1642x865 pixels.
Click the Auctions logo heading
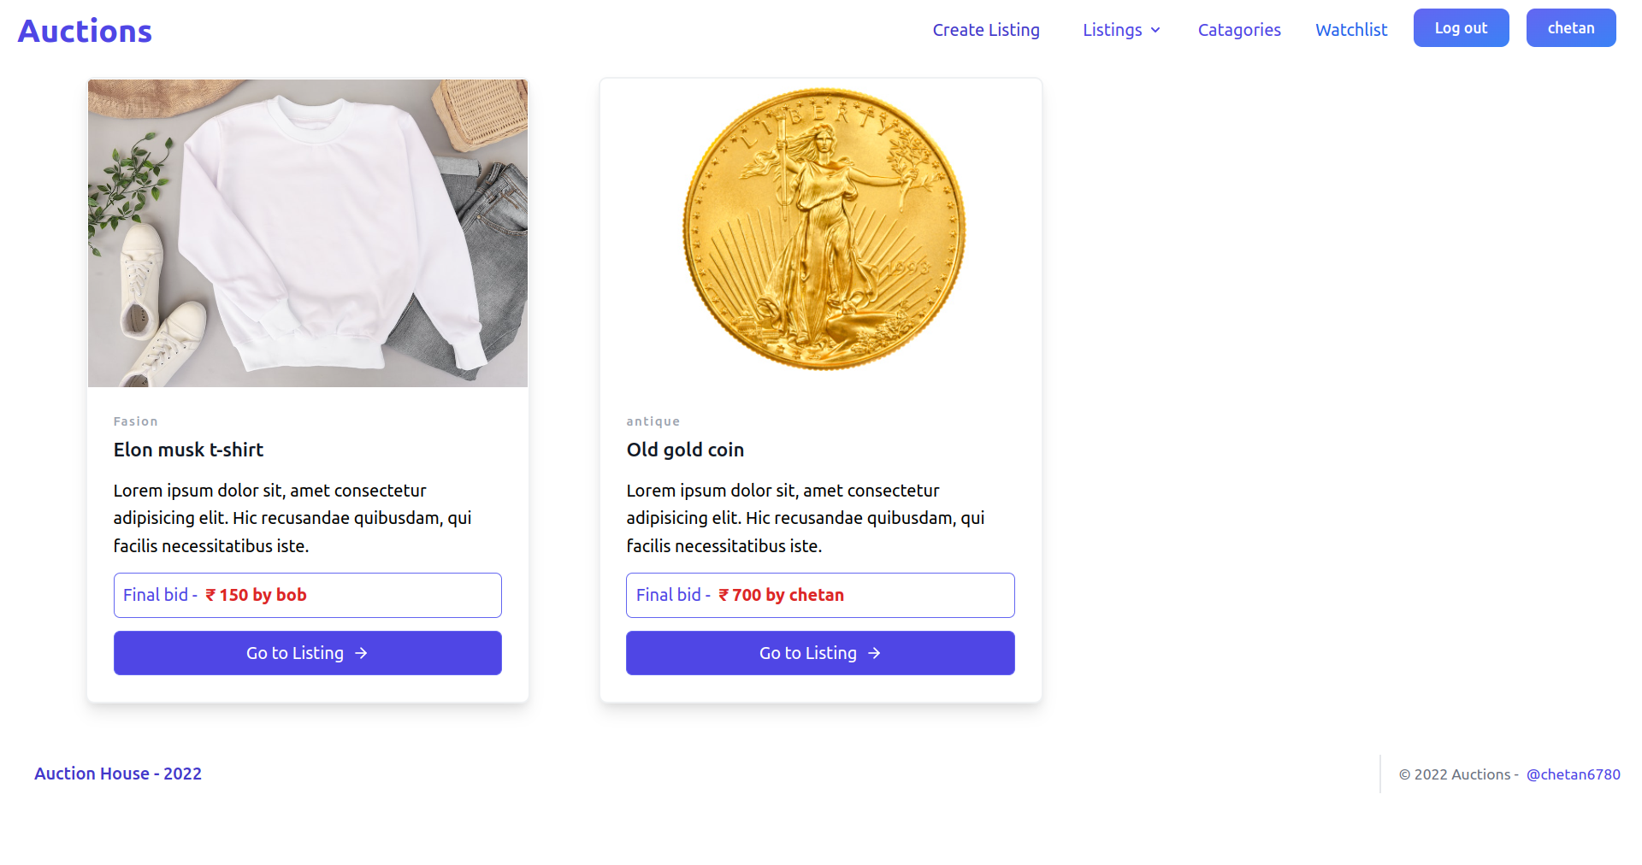coord(85,32)
